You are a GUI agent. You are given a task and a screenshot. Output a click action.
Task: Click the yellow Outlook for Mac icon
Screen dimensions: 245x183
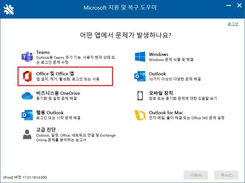point(140,115)
